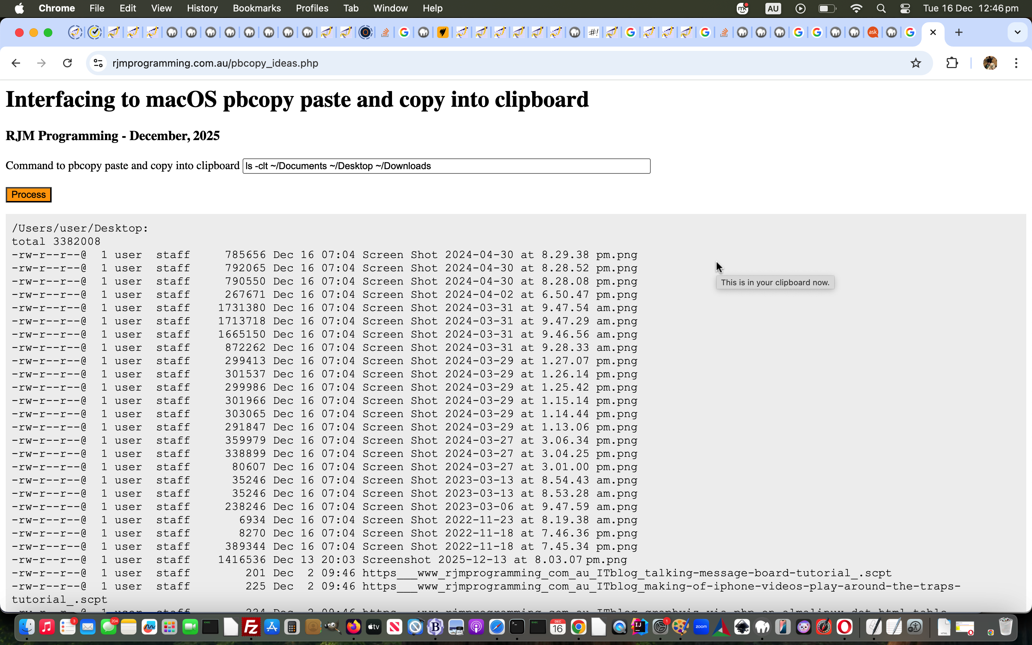Open the yellow SBS bookmark icon
Screen dimensions: 1032x645
click(442, 32)
